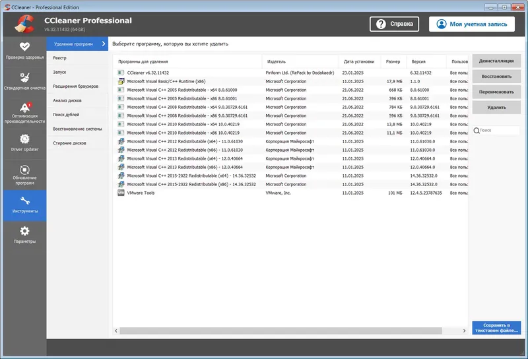Open the Параметры gear icon
The image size is (528, 359).
pos(24,231)
